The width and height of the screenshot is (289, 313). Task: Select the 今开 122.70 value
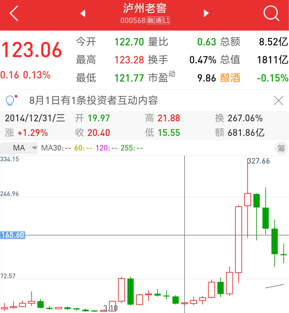point(129,42)
